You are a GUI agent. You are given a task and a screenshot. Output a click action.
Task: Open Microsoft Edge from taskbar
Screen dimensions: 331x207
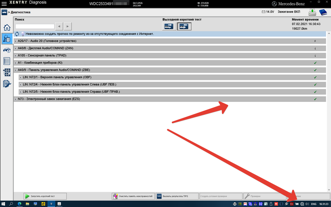pyautogui.click(x=19, y=204)
